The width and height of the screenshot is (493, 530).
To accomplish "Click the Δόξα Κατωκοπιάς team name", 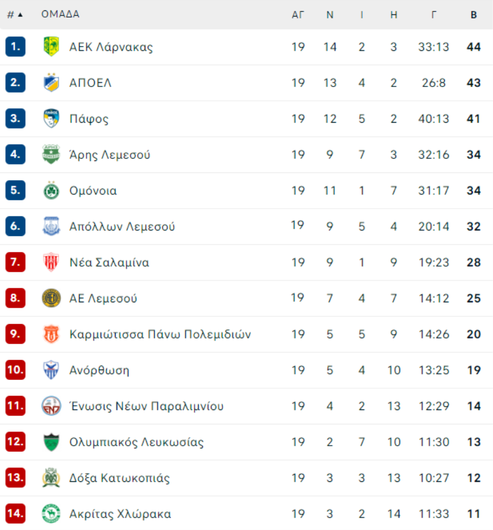I will point(119,477).
